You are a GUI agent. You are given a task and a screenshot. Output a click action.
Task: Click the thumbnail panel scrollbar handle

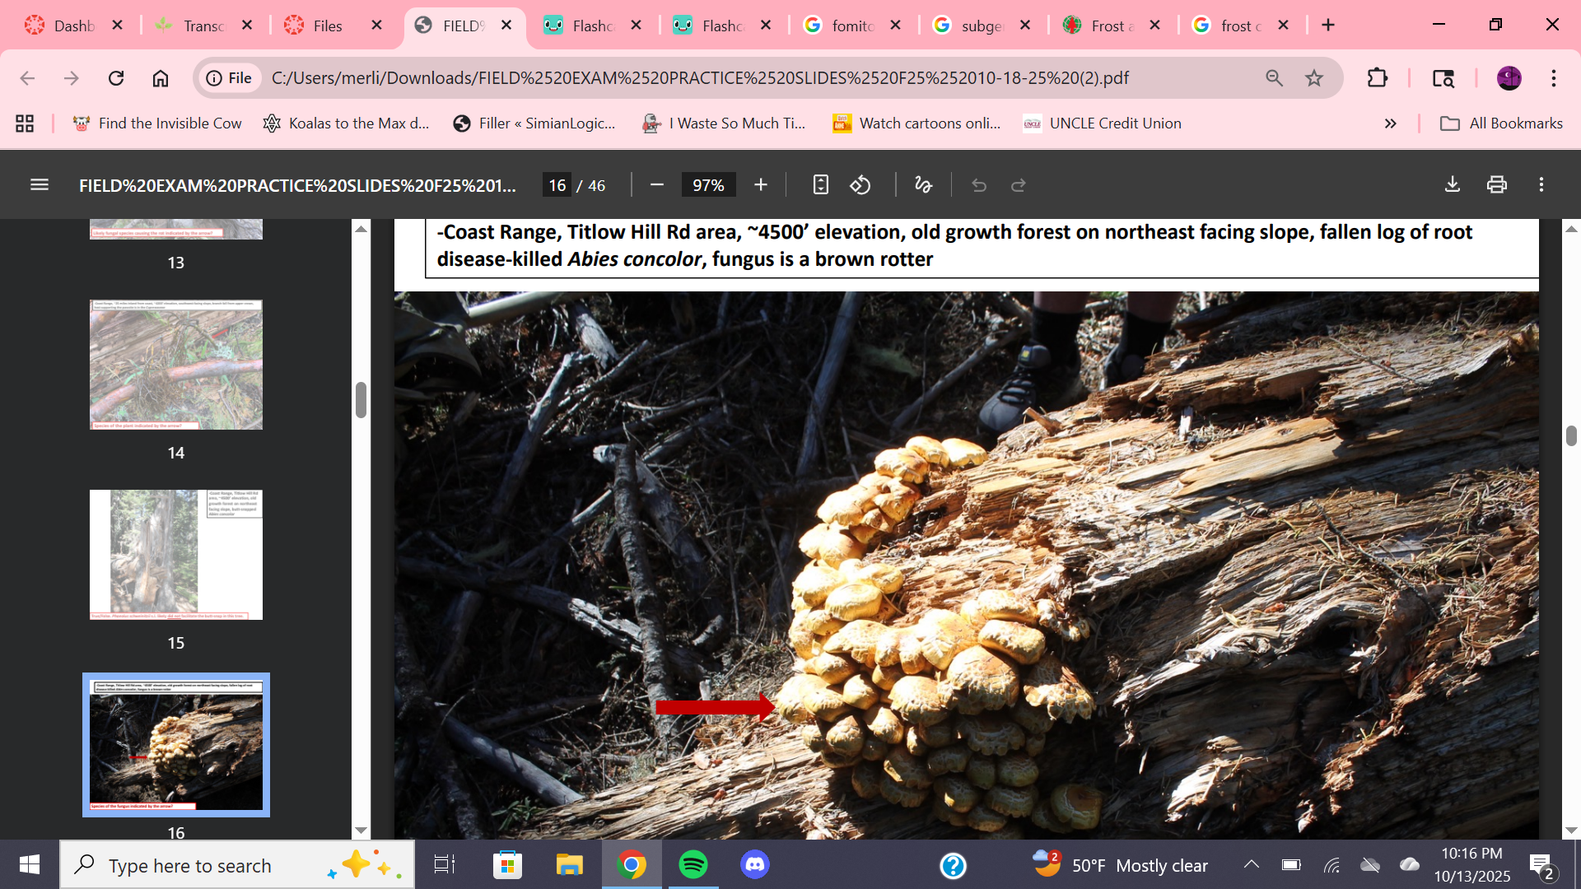361,400
